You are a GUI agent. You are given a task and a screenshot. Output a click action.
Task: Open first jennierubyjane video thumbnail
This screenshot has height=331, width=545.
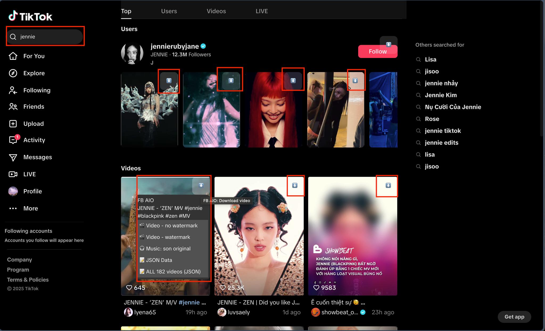coord(149,110)
